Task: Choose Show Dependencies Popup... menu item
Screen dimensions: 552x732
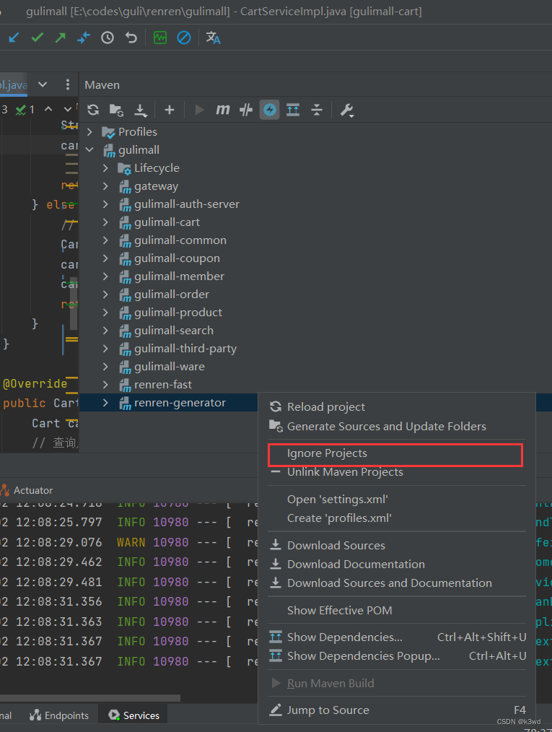Action: tap(397, 656)
